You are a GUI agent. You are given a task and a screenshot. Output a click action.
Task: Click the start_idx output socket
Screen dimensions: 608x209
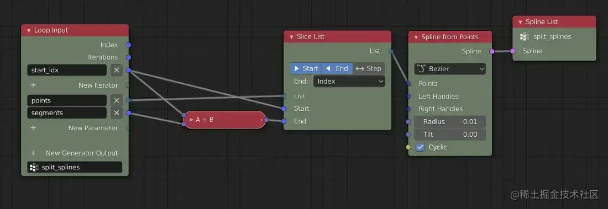tap(128, 70)
